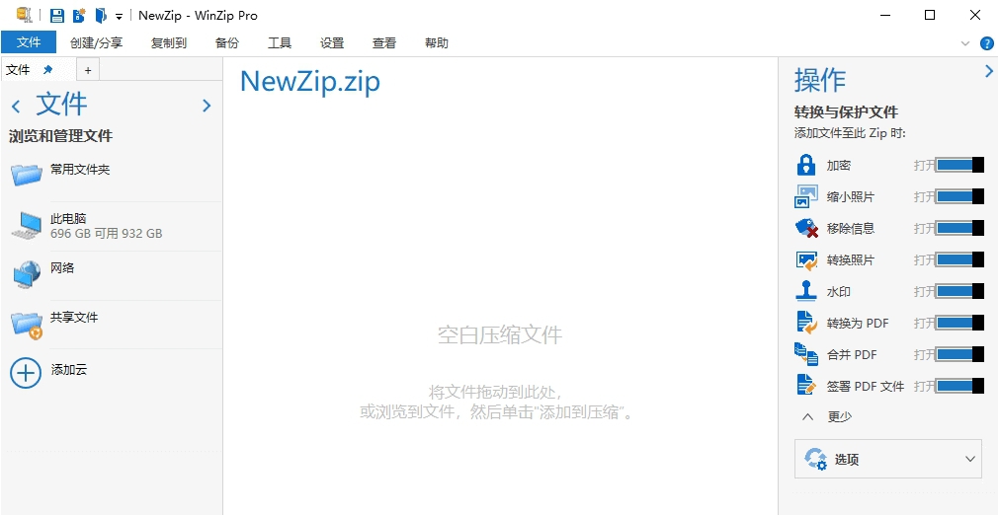Click the 合并 PDF icon
Viewport: 999px width, 515px height.
pos(806,354)
